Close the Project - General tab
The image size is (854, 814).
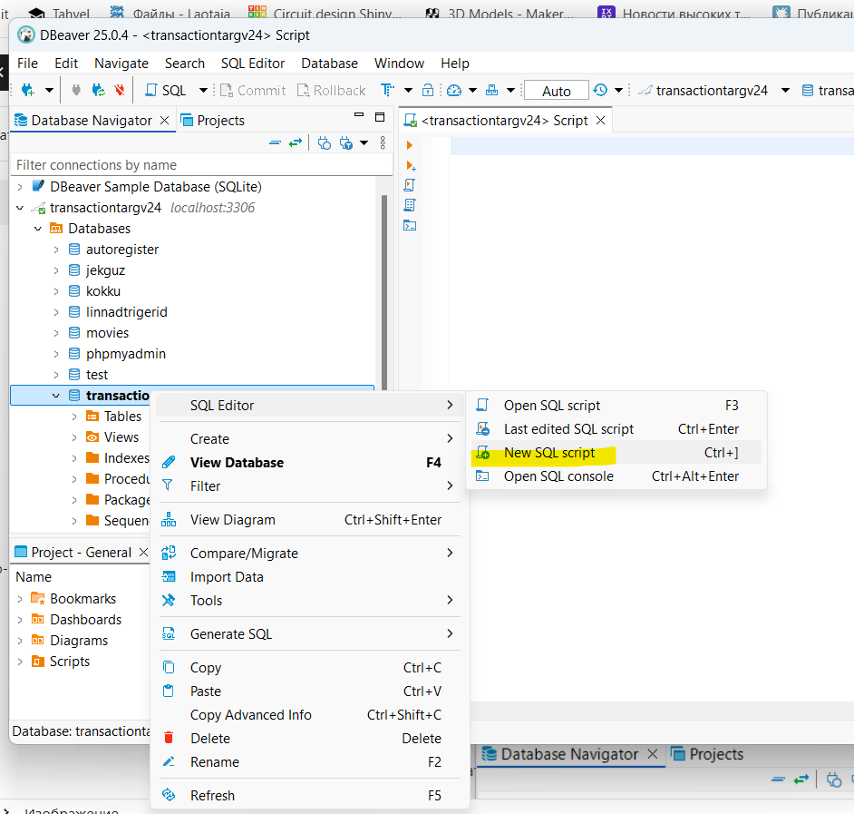pos(143,553)
